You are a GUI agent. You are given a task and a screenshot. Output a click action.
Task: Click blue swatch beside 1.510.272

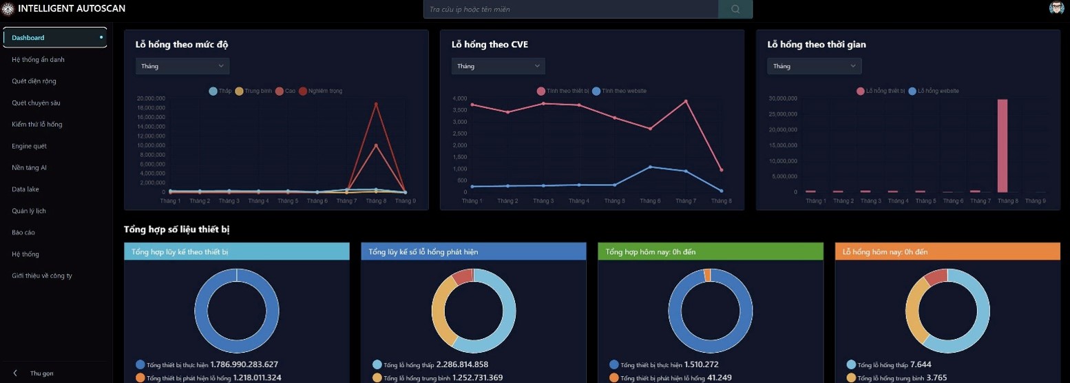pos(614,364)
